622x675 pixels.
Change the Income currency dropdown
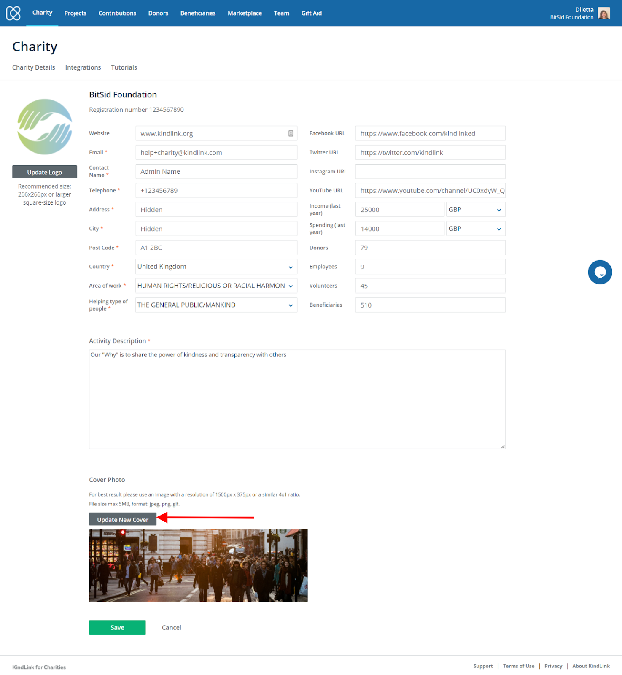coord(476,210)
